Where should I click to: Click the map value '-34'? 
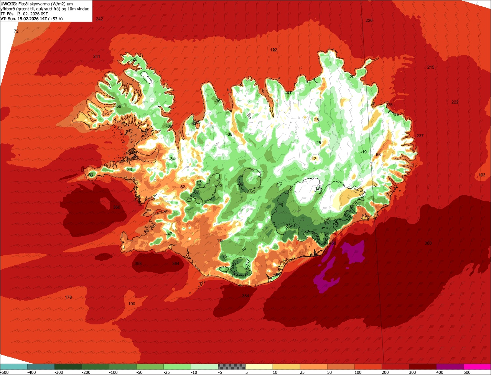172,159
